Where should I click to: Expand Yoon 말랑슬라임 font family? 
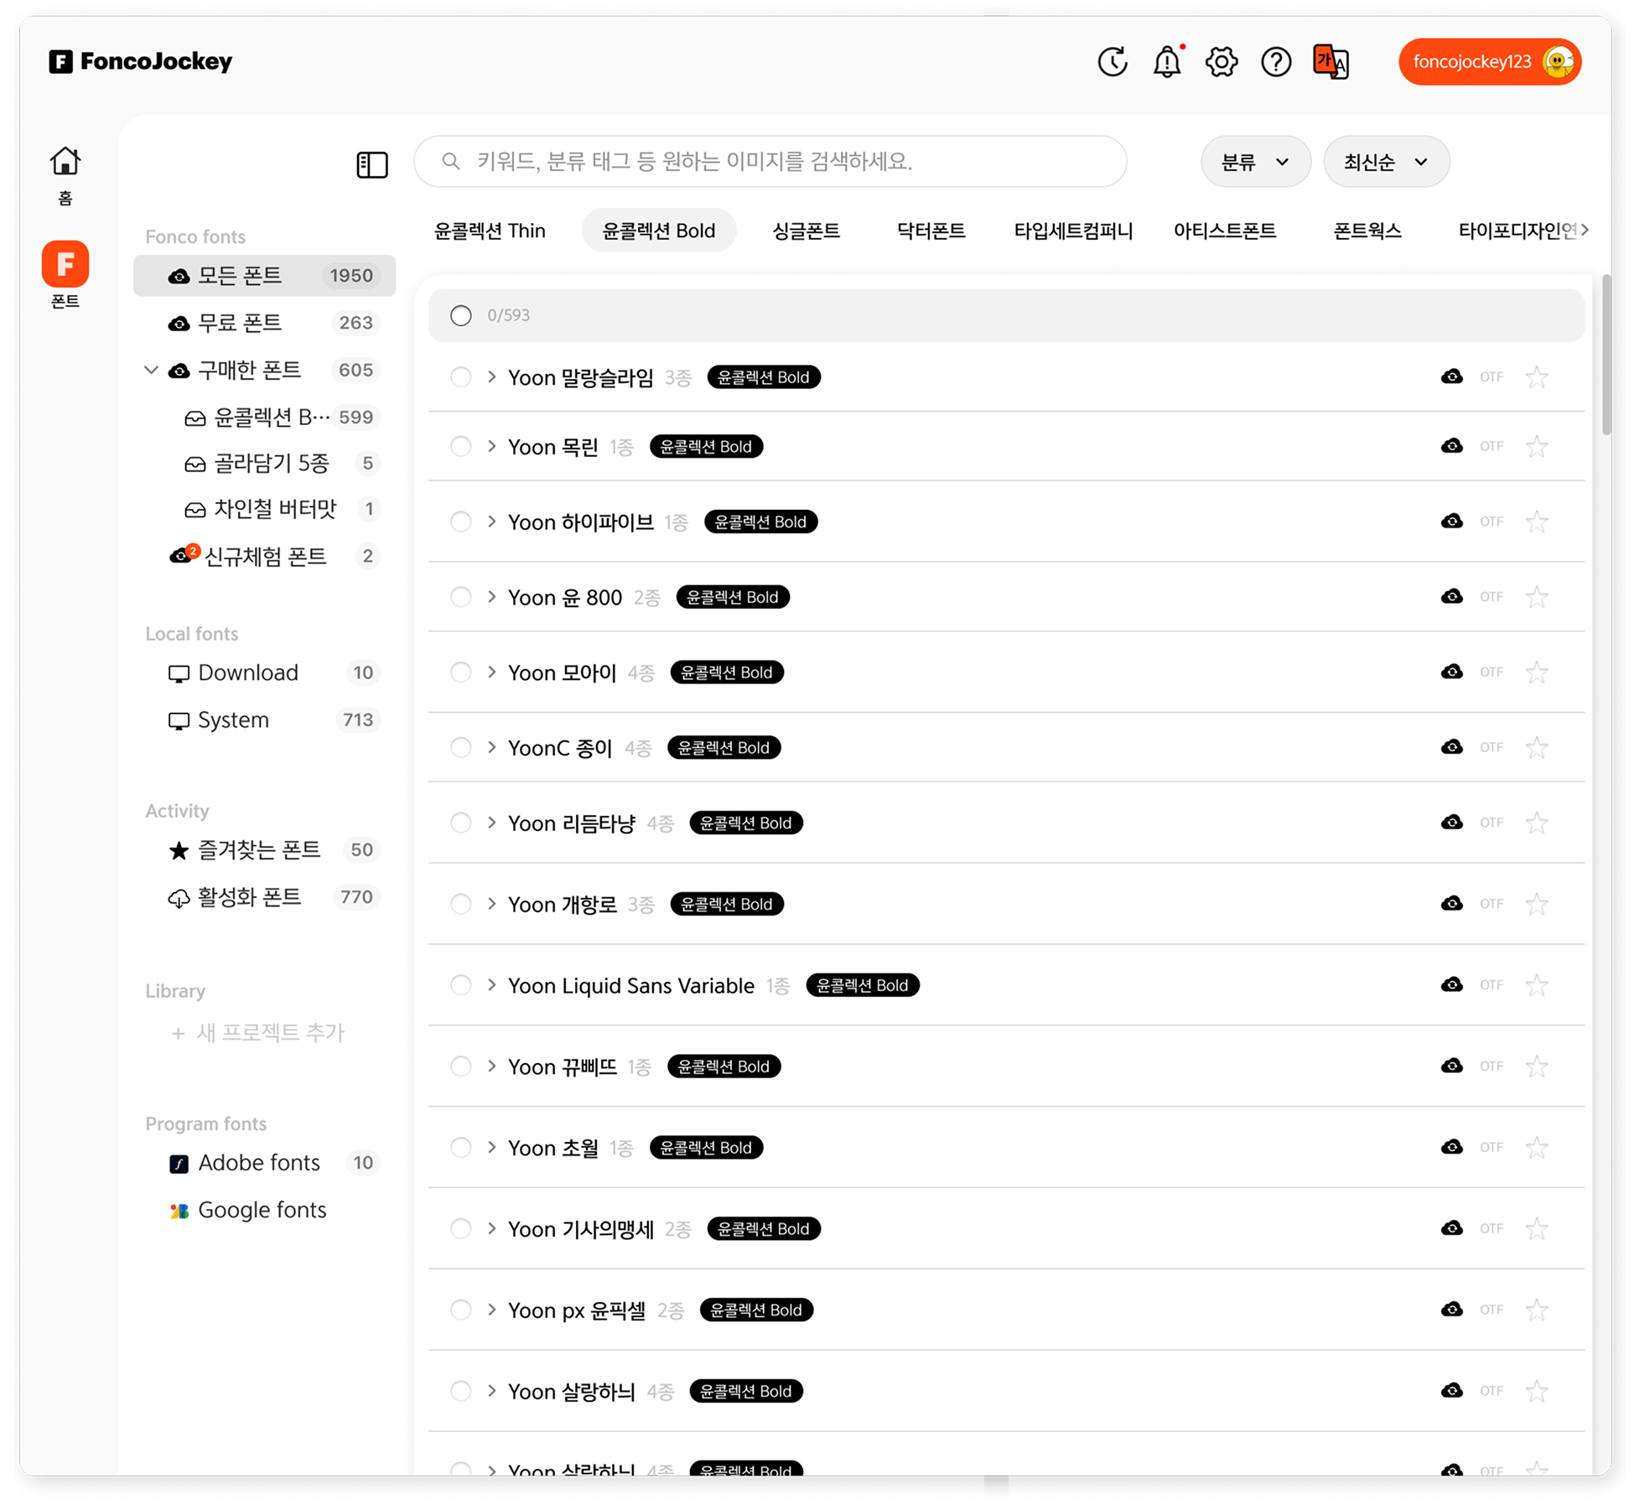click(492, 377)
